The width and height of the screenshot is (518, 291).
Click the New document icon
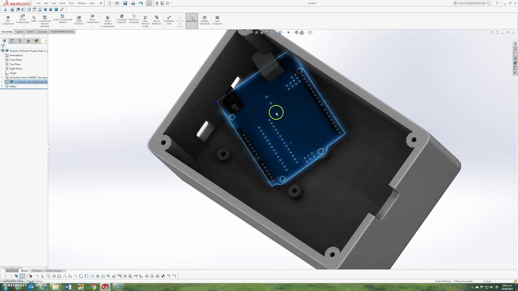pyautogui.click(x=110, y=3)
